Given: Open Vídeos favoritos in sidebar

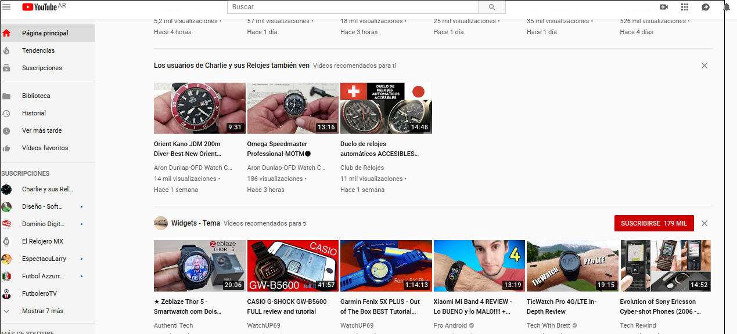Looking at the screenshot, I should tap(48, 148).
